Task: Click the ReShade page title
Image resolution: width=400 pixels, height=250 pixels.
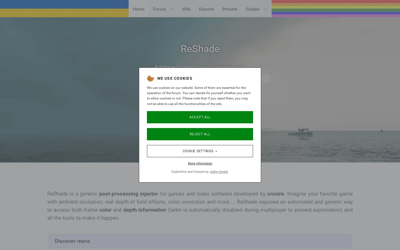Action: [200, 49]
